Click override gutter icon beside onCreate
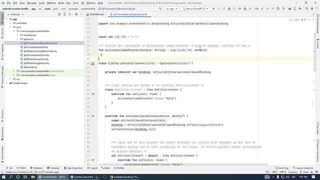Screen dimensions: 320x180 click(x=93, y=116)
